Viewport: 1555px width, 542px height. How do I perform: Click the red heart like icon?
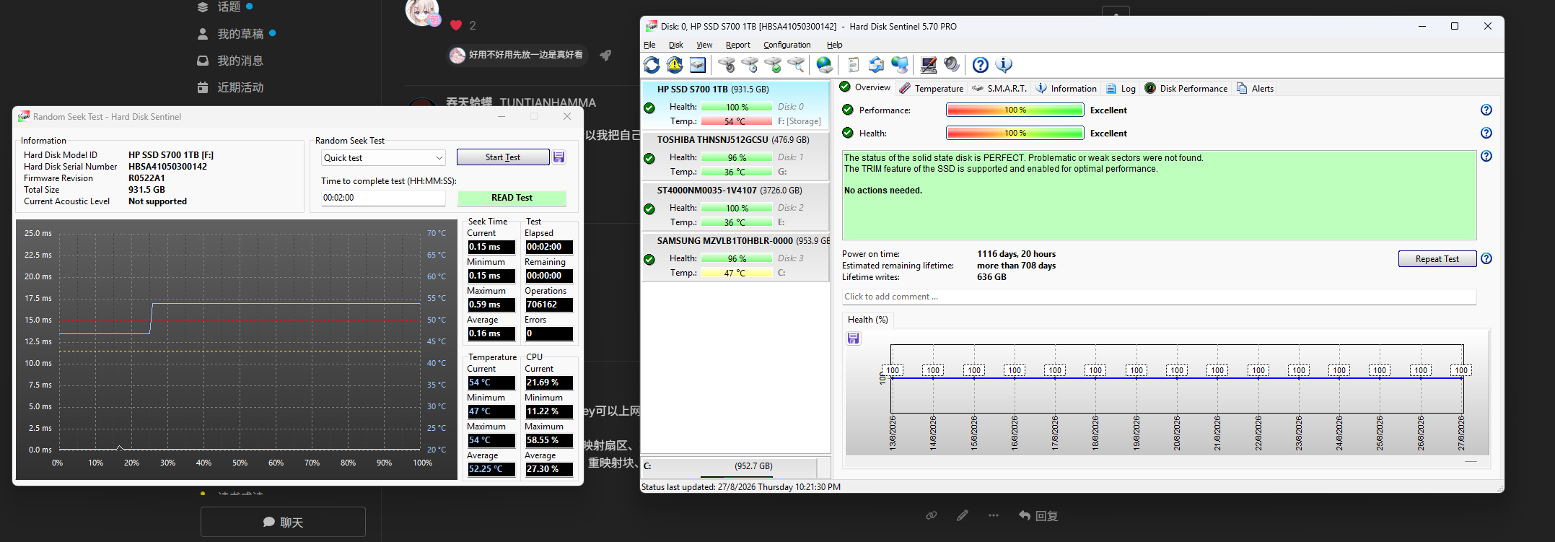coord(456,25)
